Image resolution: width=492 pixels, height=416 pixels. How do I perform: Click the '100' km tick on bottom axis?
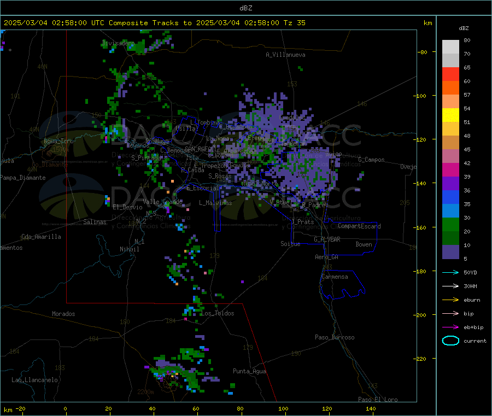(283, 408)
